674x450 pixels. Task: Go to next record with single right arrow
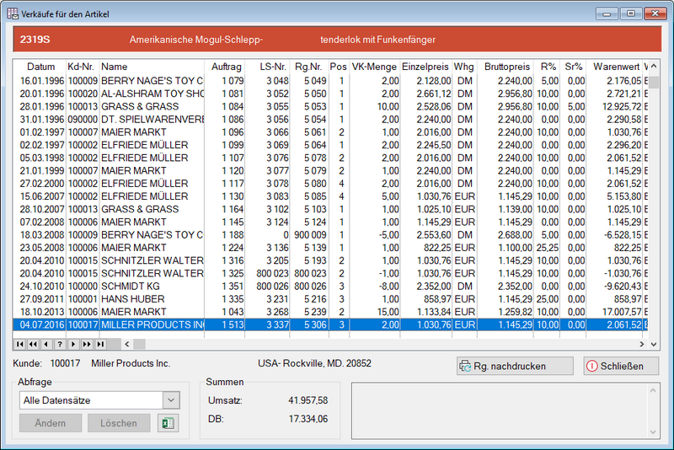(x=73, y=344)
